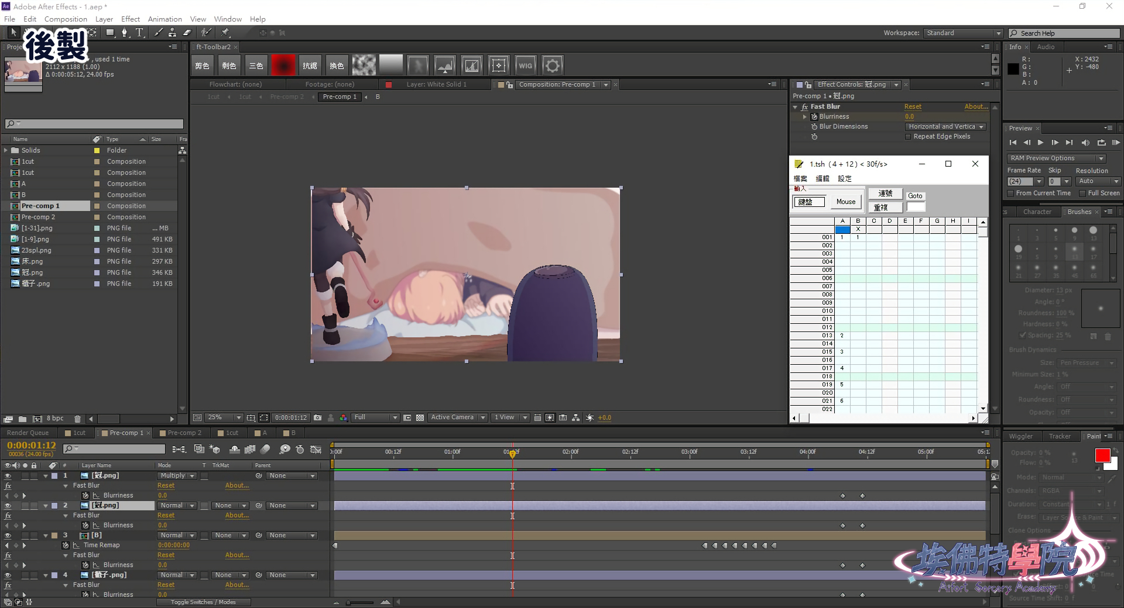Click the WIG button in ft-Toolbar2
The image size is (1124, 608).
(x=525, y=65)
